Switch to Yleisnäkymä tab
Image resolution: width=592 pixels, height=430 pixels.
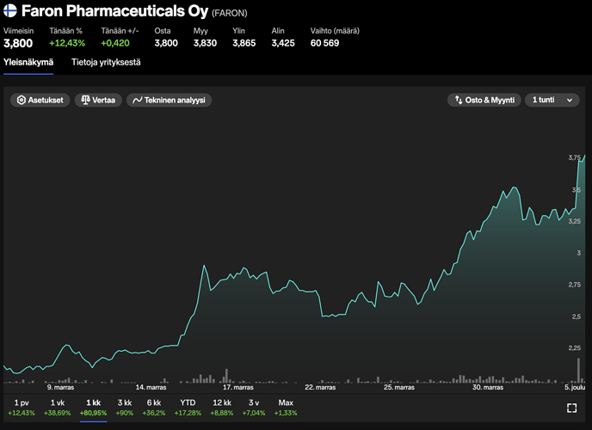(x=28, y=62)
